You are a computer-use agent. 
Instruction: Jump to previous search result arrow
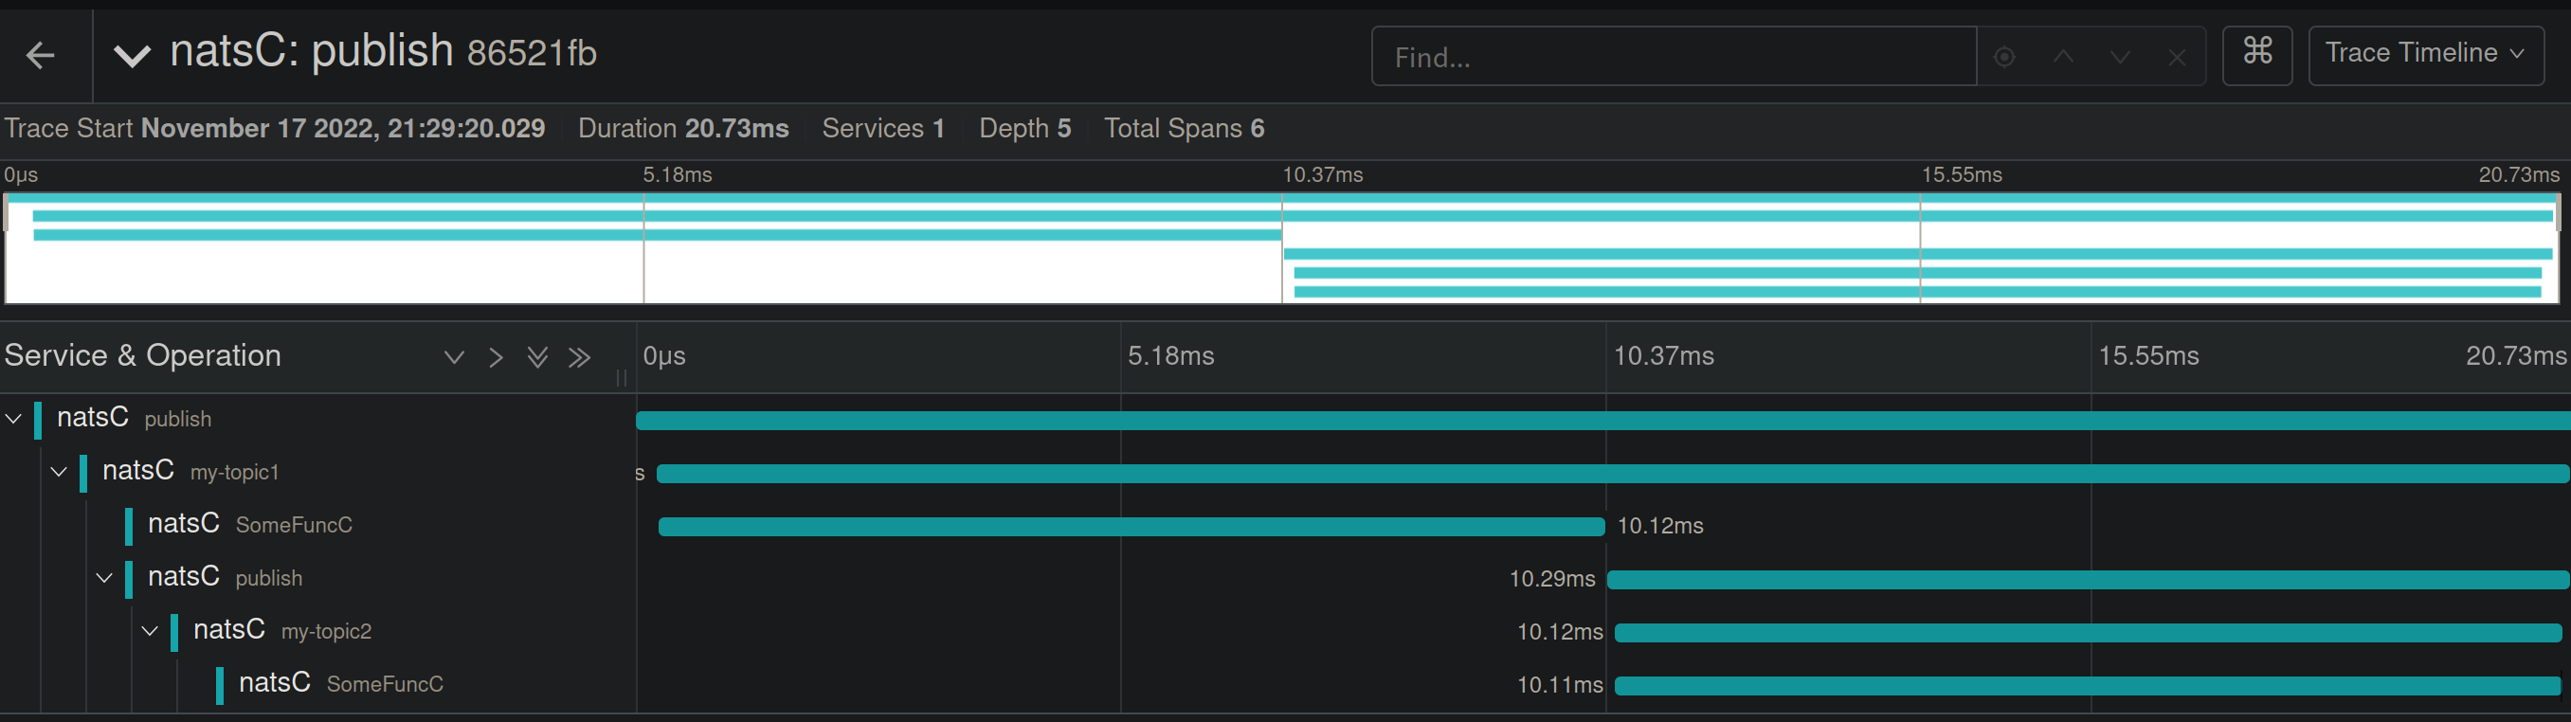coord(2063,57)
